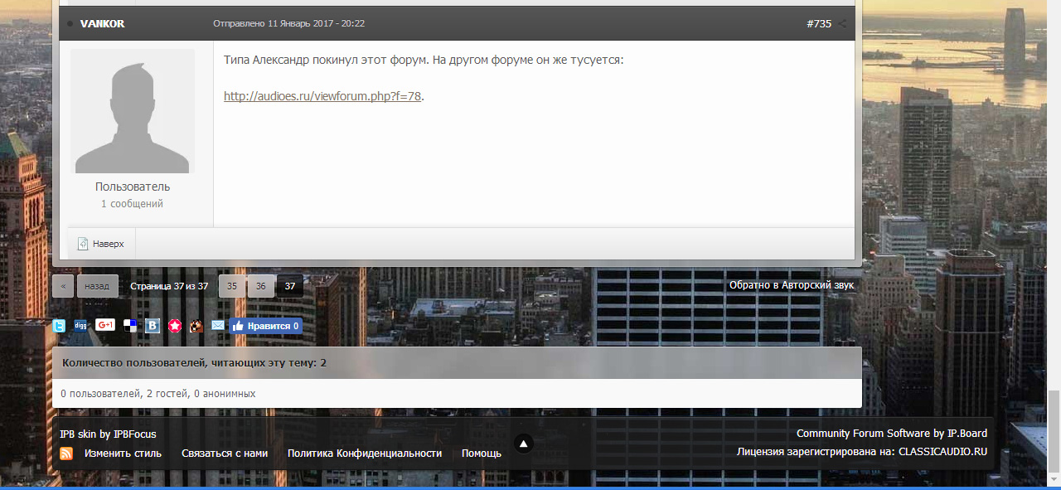Screen dimensions: 1061x490
Task: Go to page 35 of the topic
Action: click(x=232, y=286)
